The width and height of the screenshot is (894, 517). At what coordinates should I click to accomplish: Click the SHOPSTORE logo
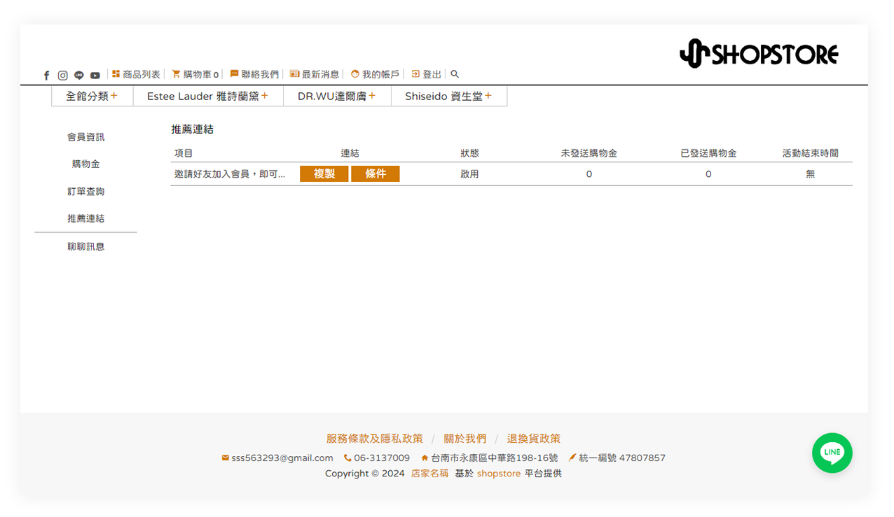pos(759,53)
